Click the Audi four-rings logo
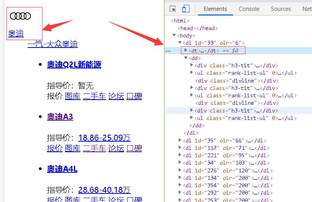Image resolution: width=312 pixels, height=202 pixels. pyautogui.click(x=21, y=16)
